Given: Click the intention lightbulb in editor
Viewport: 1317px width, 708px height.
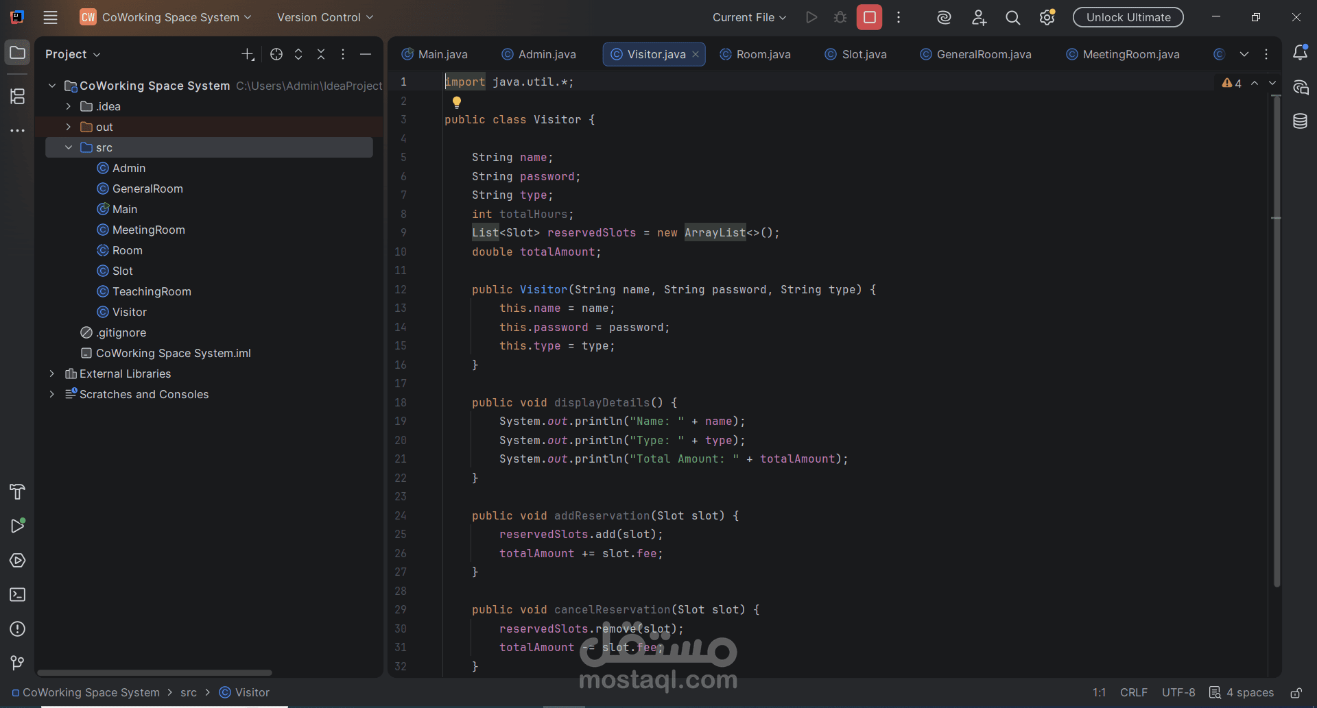Looking at the screenshot, I should pyautogui.click(x=457, y=102).
